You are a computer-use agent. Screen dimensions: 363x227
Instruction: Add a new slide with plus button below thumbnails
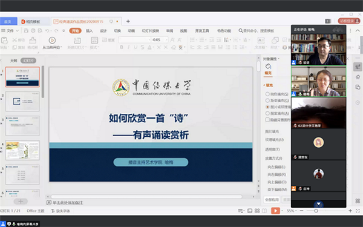pos(21,202)
